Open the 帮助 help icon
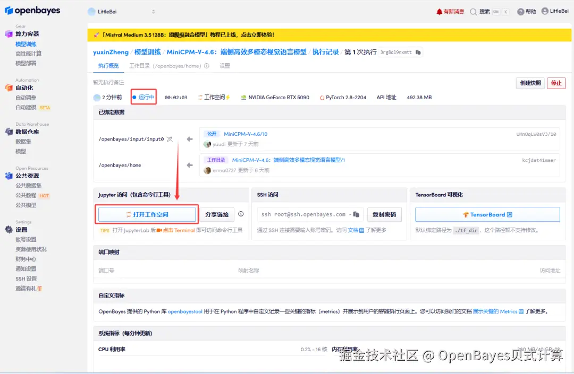Viewport: 574px width, 374px height. point(520,12)
